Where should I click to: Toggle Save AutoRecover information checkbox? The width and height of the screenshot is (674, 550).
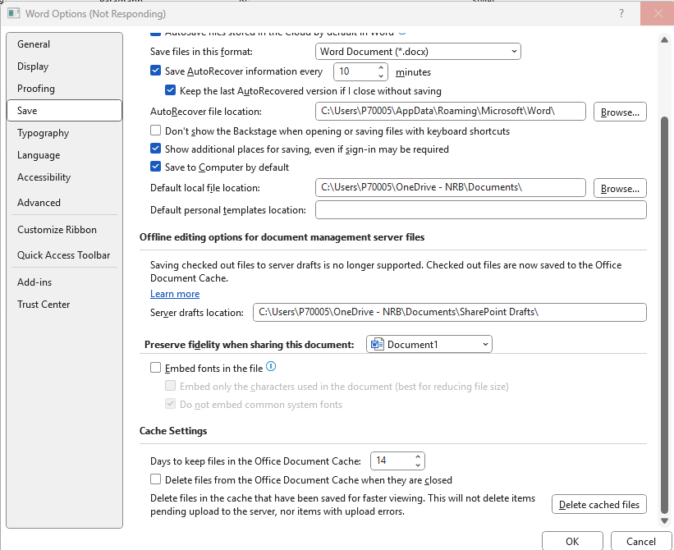click(x=156, y=72)
